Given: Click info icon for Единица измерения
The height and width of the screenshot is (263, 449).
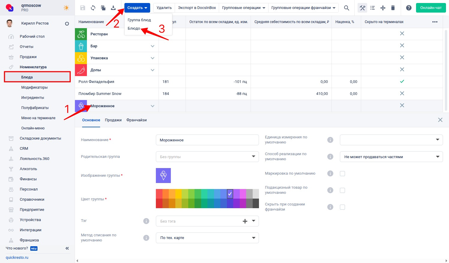Looking at the screenshot, I should (x=330, y=140).
